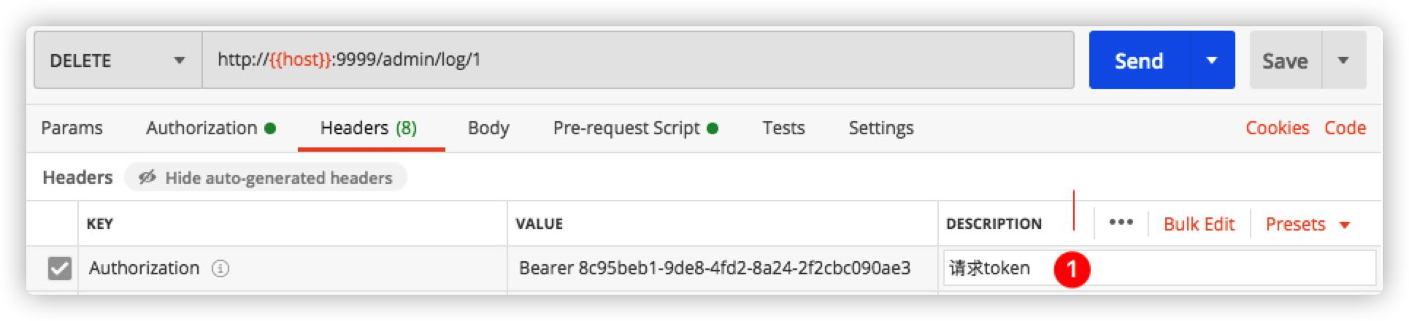Open the Tests tab

click(783, 128)
